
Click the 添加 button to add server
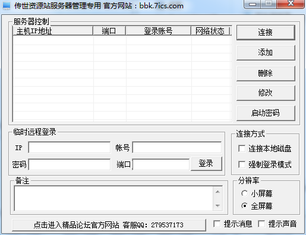click(266, 53)
